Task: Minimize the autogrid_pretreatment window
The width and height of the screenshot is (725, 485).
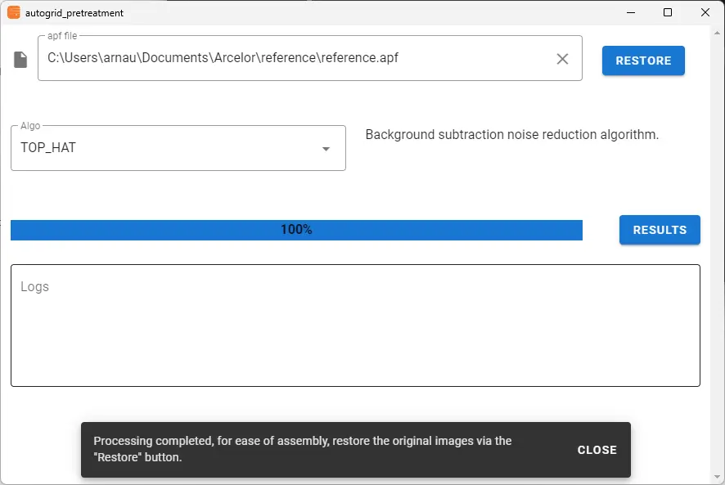Action: (x=631, y=12)
